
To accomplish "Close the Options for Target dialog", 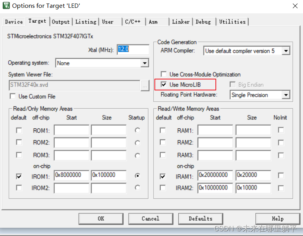I will pos(295,6).
